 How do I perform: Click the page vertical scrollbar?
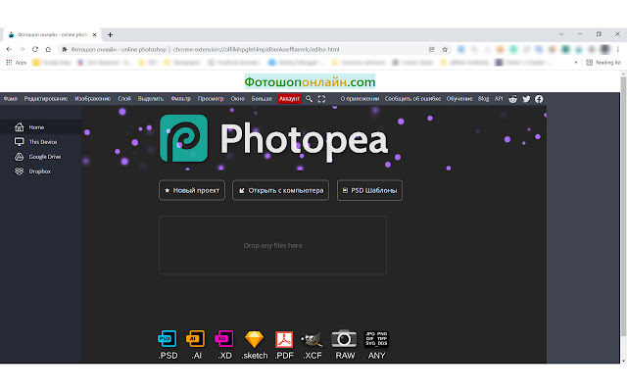[x=623, y=206]
